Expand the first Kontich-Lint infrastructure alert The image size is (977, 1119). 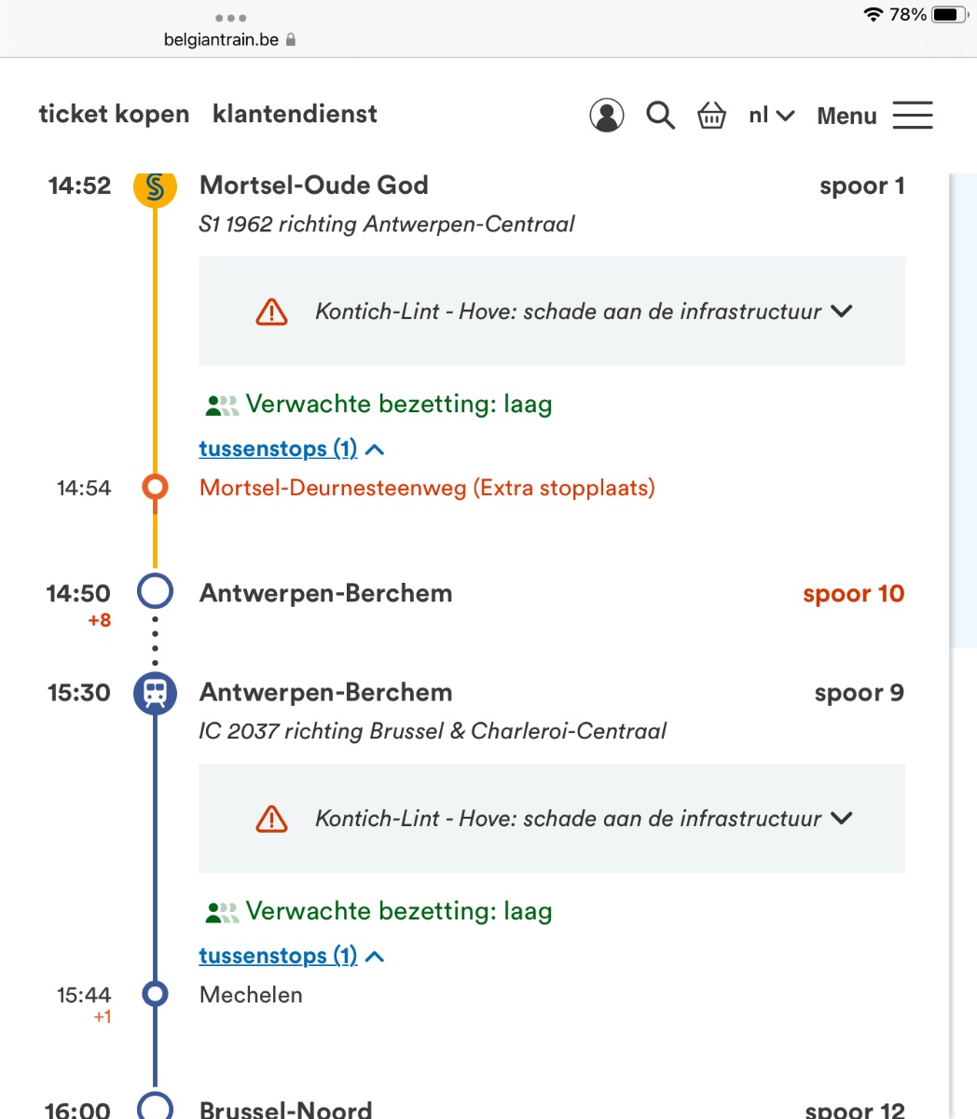842,311
